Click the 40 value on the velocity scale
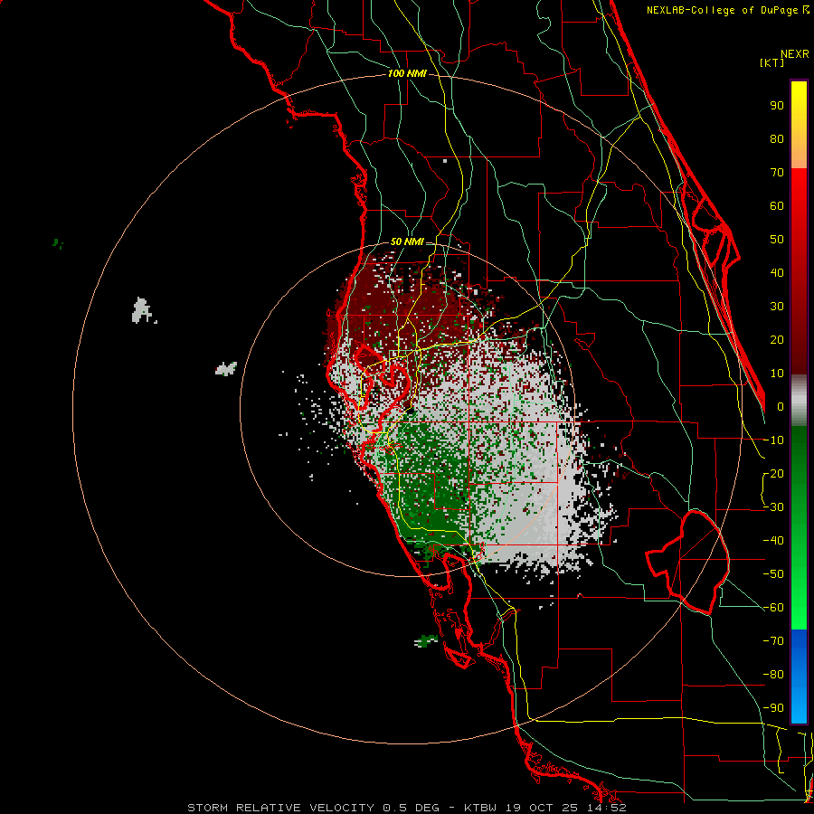Screen dimensions: 814x814 coord(777,272)
